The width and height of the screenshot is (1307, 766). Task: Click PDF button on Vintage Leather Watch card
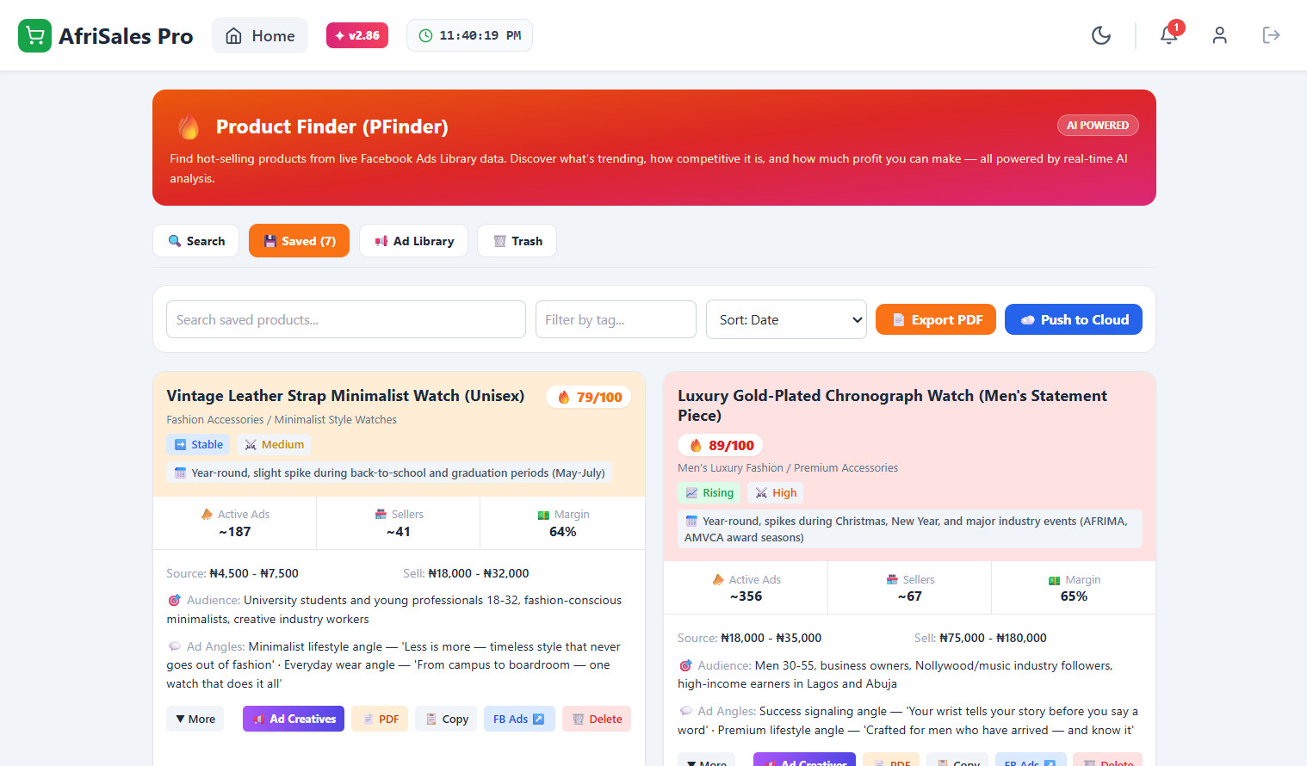coord(380,719)
